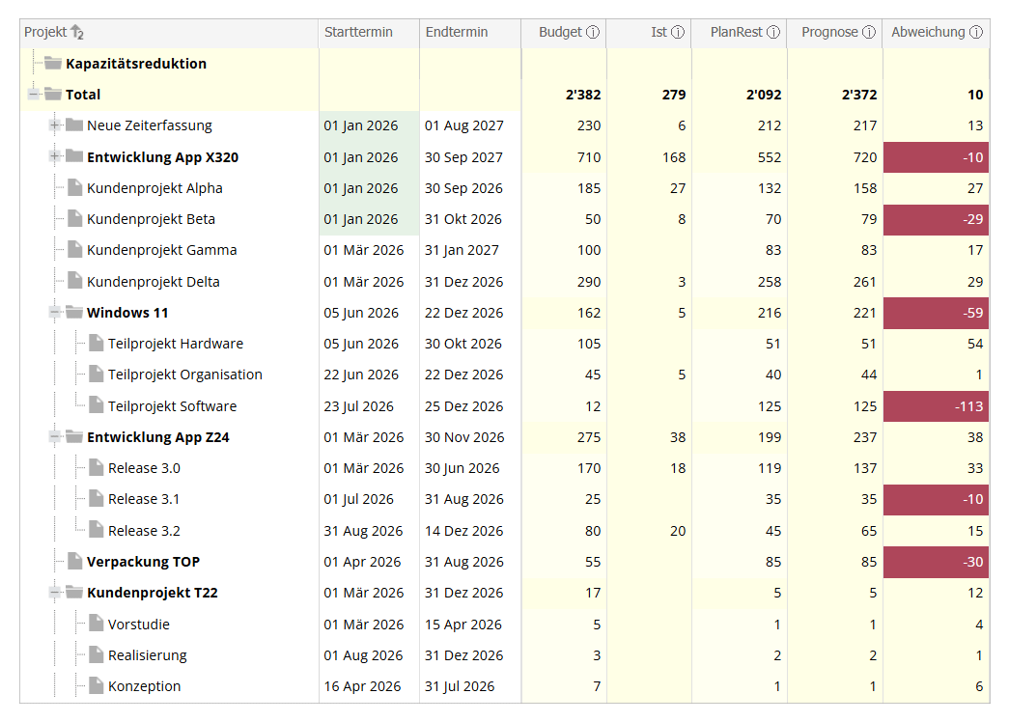Click the info icon next to Budget
The image size is (1009, 722).
(593, 32)
